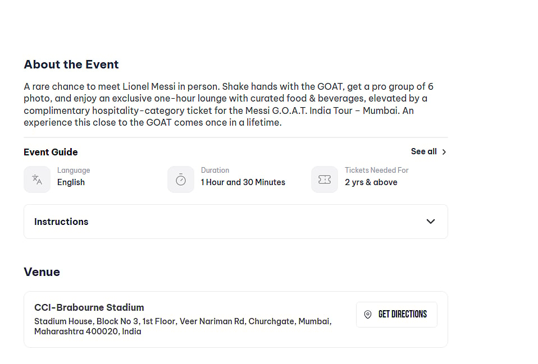Viewport: 538px width, 364px height.
Task: Click the ticket icon in Event Guide
Action: point(325,179)
